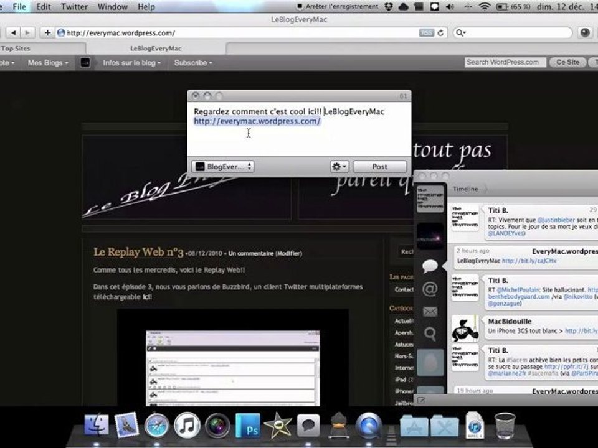Click the Arrêter l'enregistrement menu bar item
The width and height of the screenshot is (598, 448).
coord(338,6)
